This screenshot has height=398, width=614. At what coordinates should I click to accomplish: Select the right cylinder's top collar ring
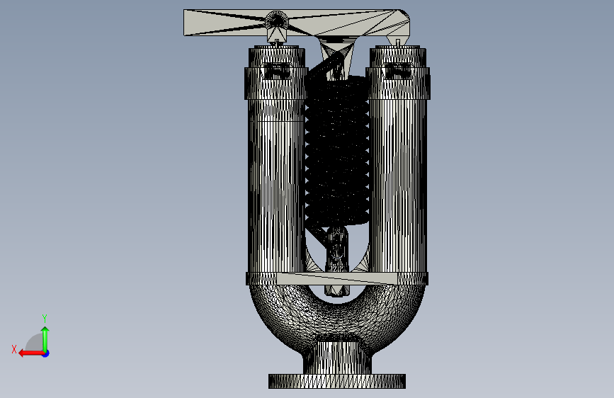tap(398, 83)
